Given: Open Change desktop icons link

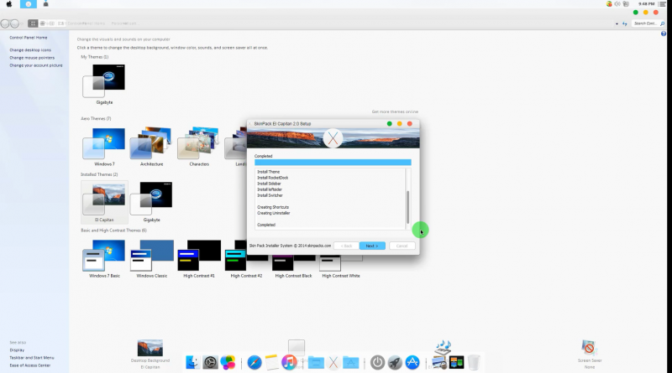Looking at the screenshot, I should click(x=30, y=50).
